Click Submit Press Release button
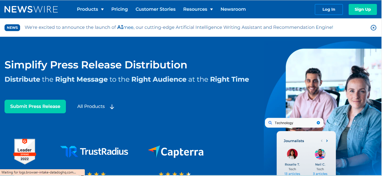The image size is (382, 176). coord(35,107)
